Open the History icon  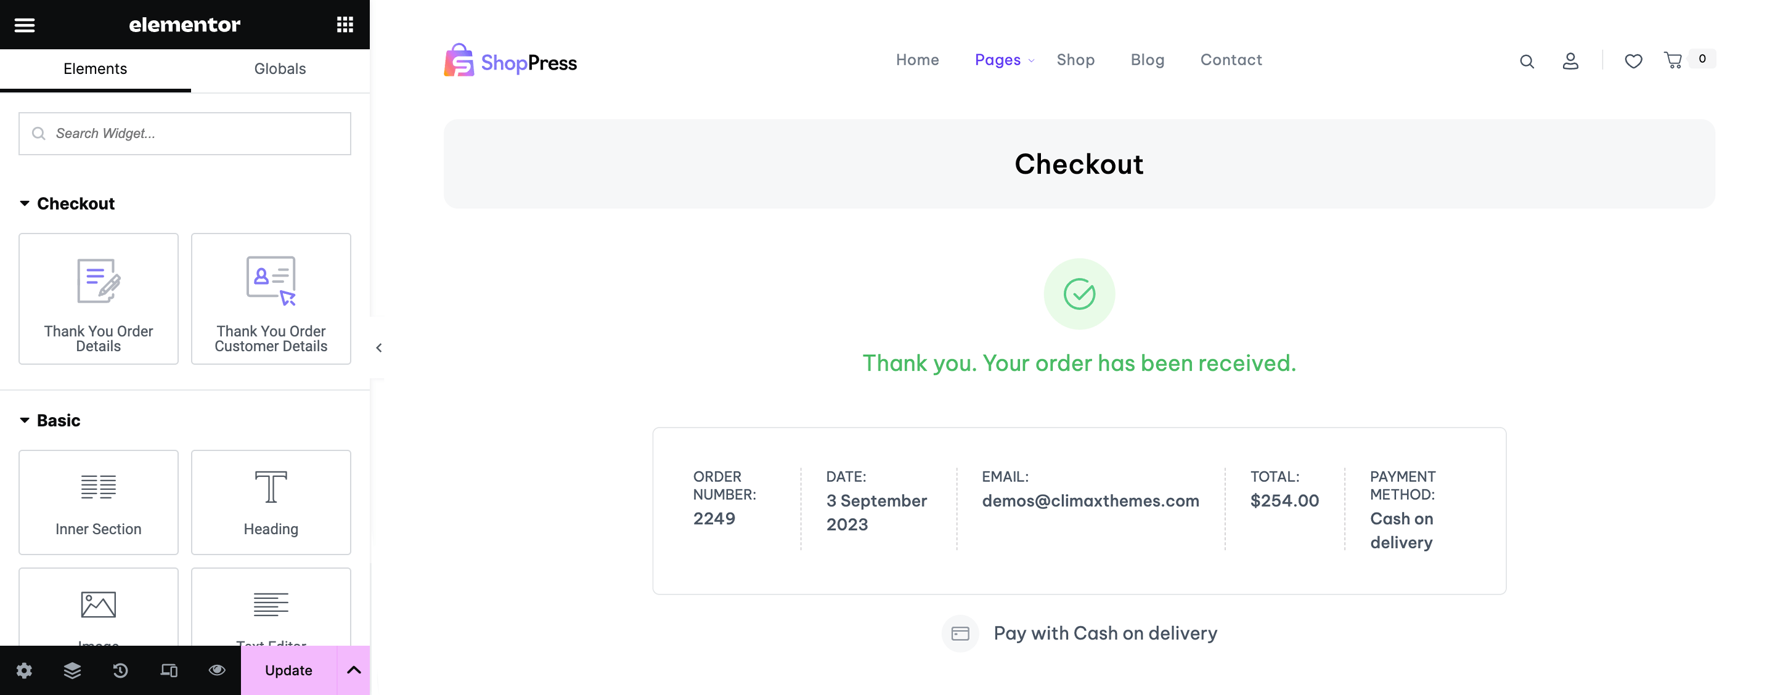[x=121, y=670]
